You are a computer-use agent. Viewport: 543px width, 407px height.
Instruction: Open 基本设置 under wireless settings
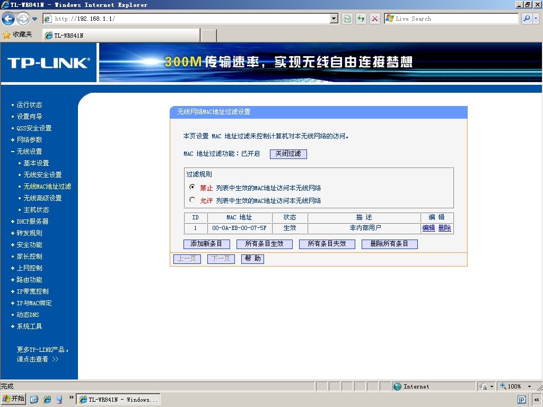pyautogui.click(x=36, y=163)
